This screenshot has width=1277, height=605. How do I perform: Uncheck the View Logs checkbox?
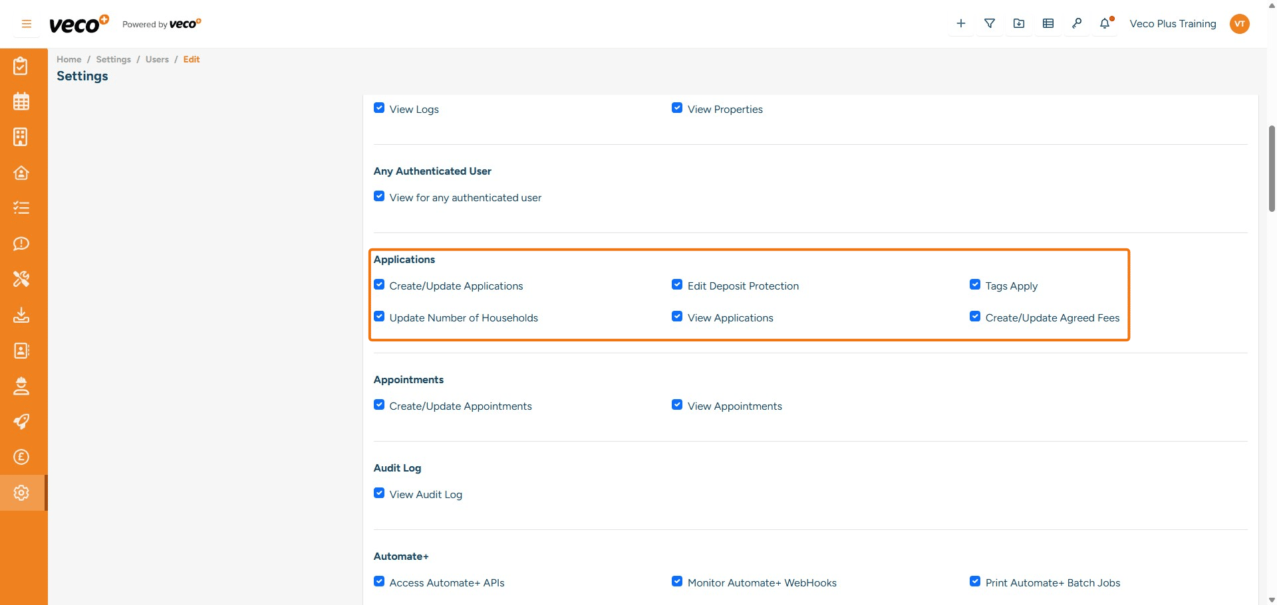coord(379,108)
